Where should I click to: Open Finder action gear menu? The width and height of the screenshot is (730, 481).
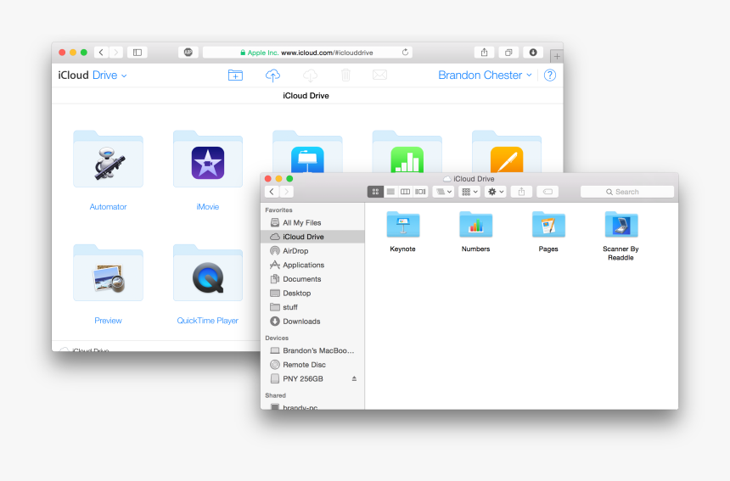click(496, 192)
